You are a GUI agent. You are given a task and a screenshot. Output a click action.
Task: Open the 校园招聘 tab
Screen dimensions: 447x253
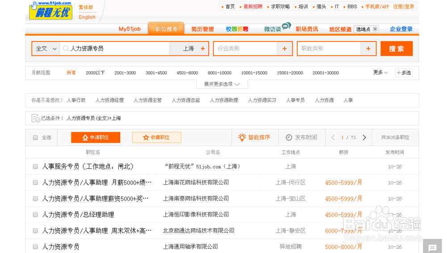(x=237, y=29)
